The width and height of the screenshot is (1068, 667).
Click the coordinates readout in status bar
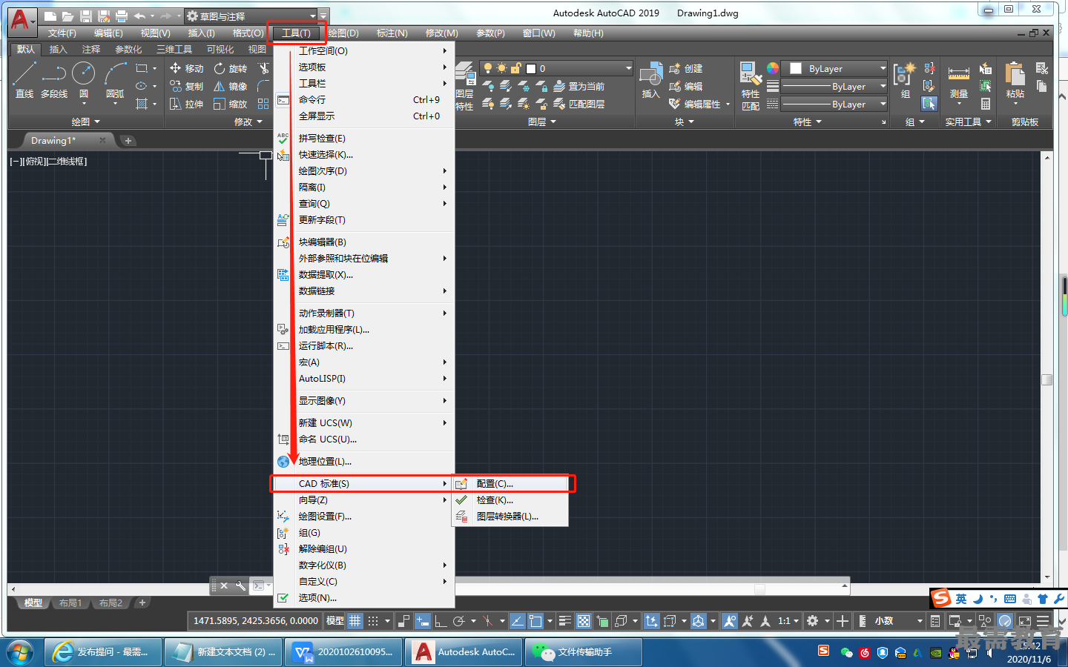coord(256,621)
